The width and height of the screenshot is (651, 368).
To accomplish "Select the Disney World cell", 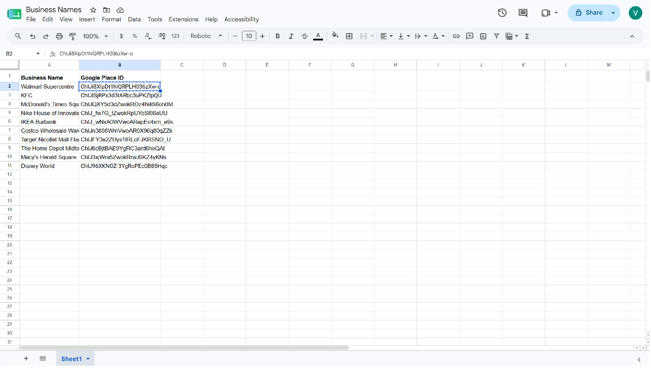I will [49, 166].
